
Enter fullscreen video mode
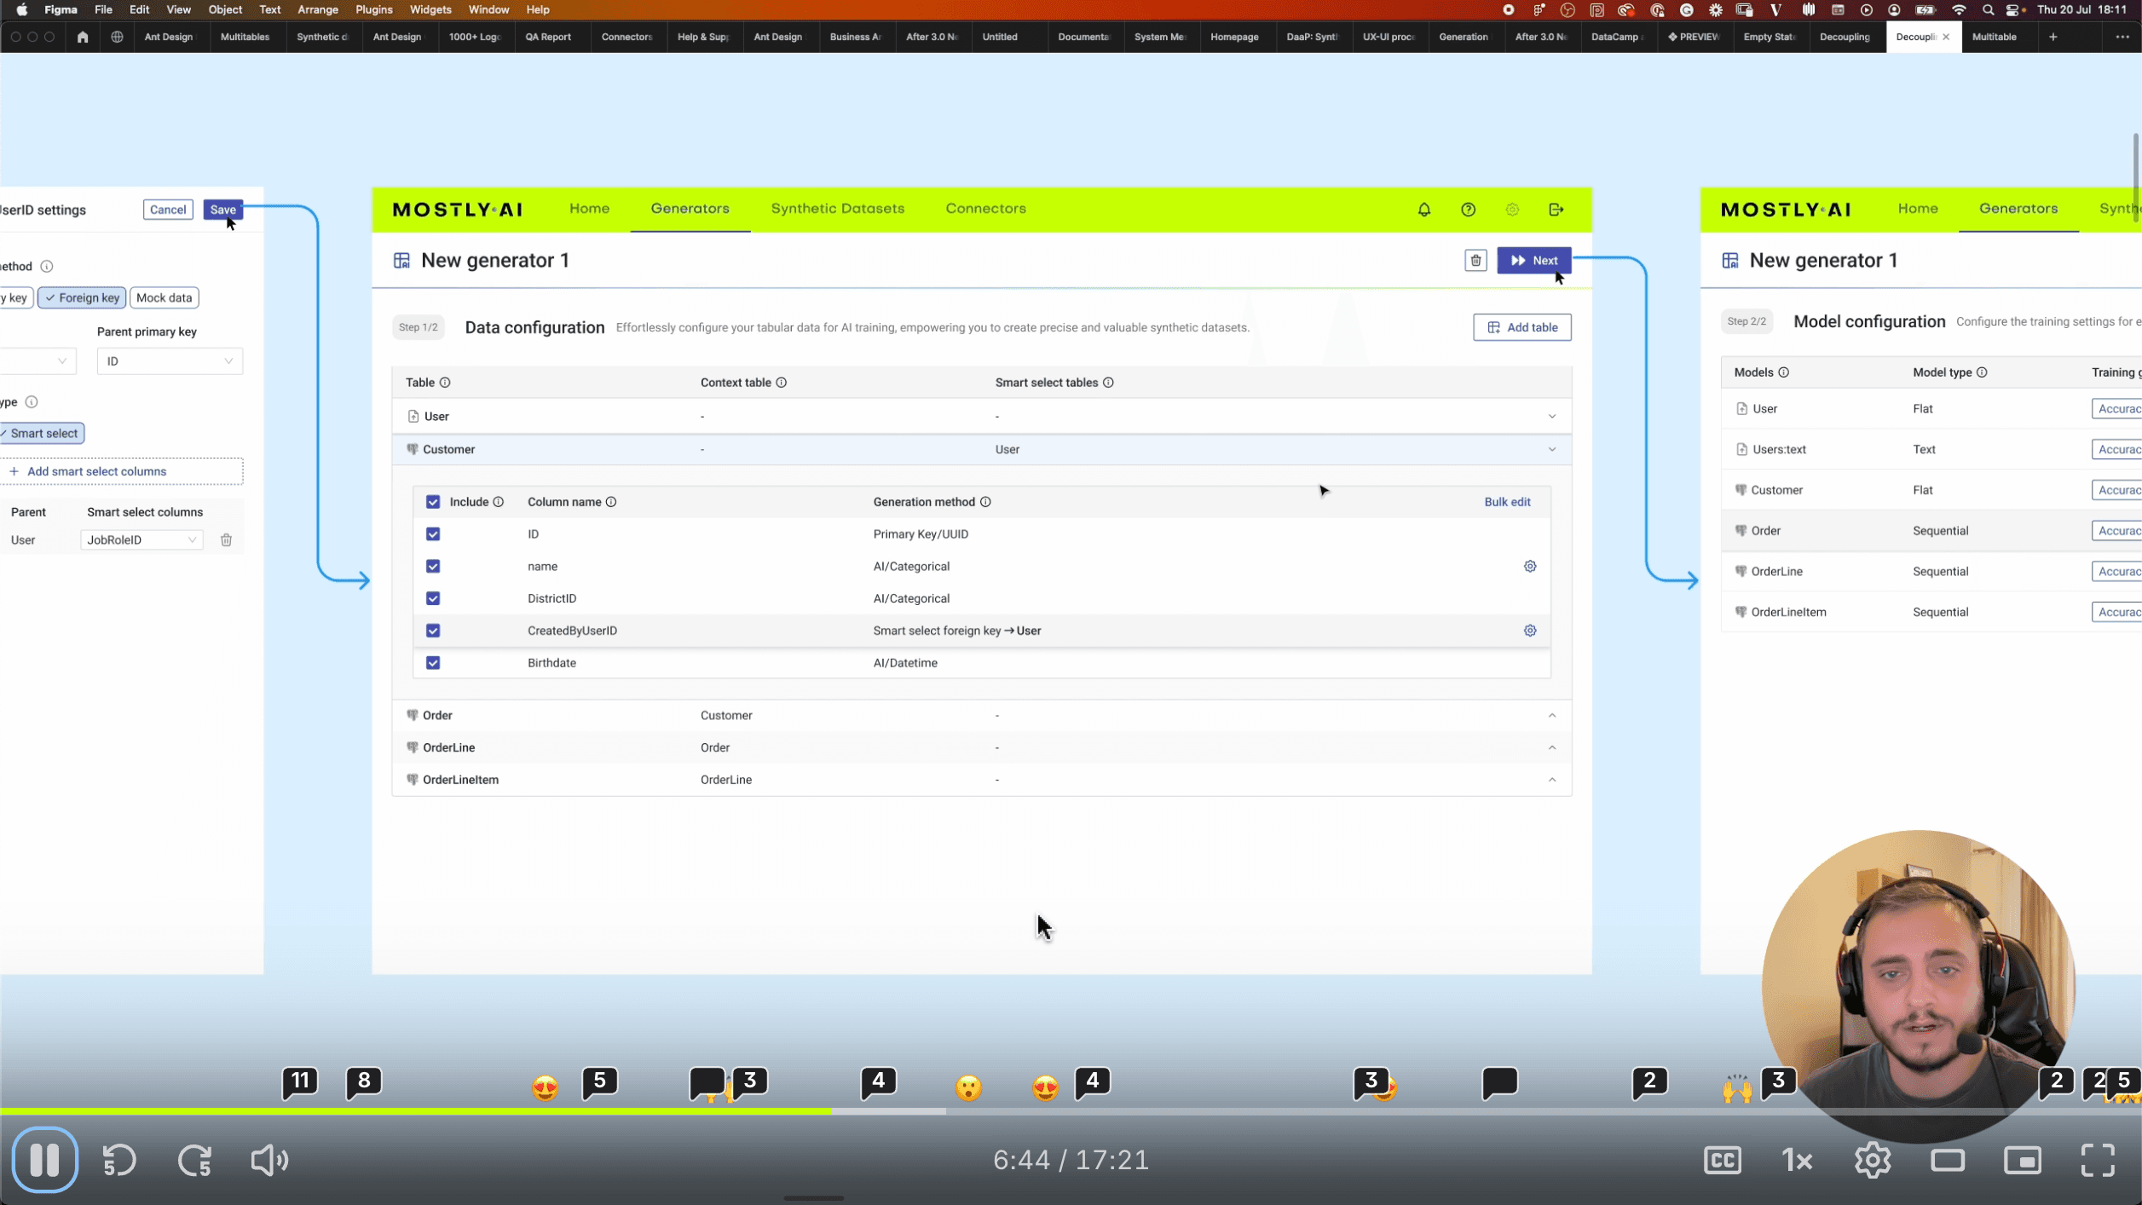click(2097, 1160)
